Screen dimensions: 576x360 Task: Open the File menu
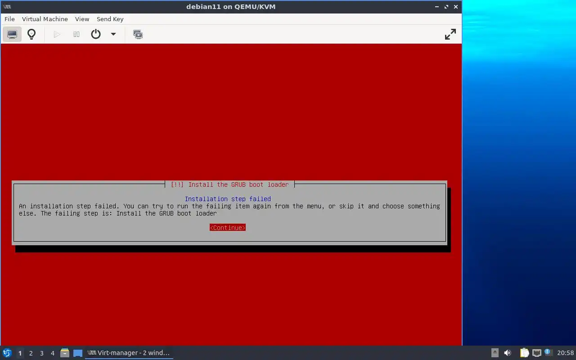(9, 19)
